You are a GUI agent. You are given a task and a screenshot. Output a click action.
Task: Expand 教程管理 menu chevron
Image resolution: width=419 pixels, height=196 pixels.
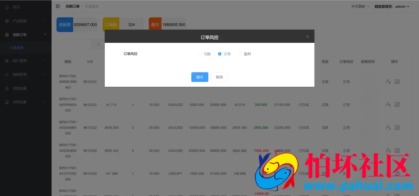point(45,74)
